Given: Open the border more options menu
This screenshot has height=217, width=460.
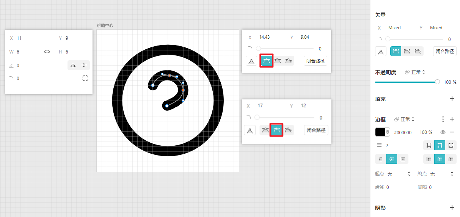Looking at the screenshot, I should pyautogui.click(x=443, y=119).
